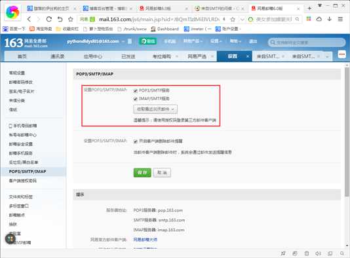
Task: Open 反垃圾/黑白名单 in the sidebar
Action: tap(23, 162)
